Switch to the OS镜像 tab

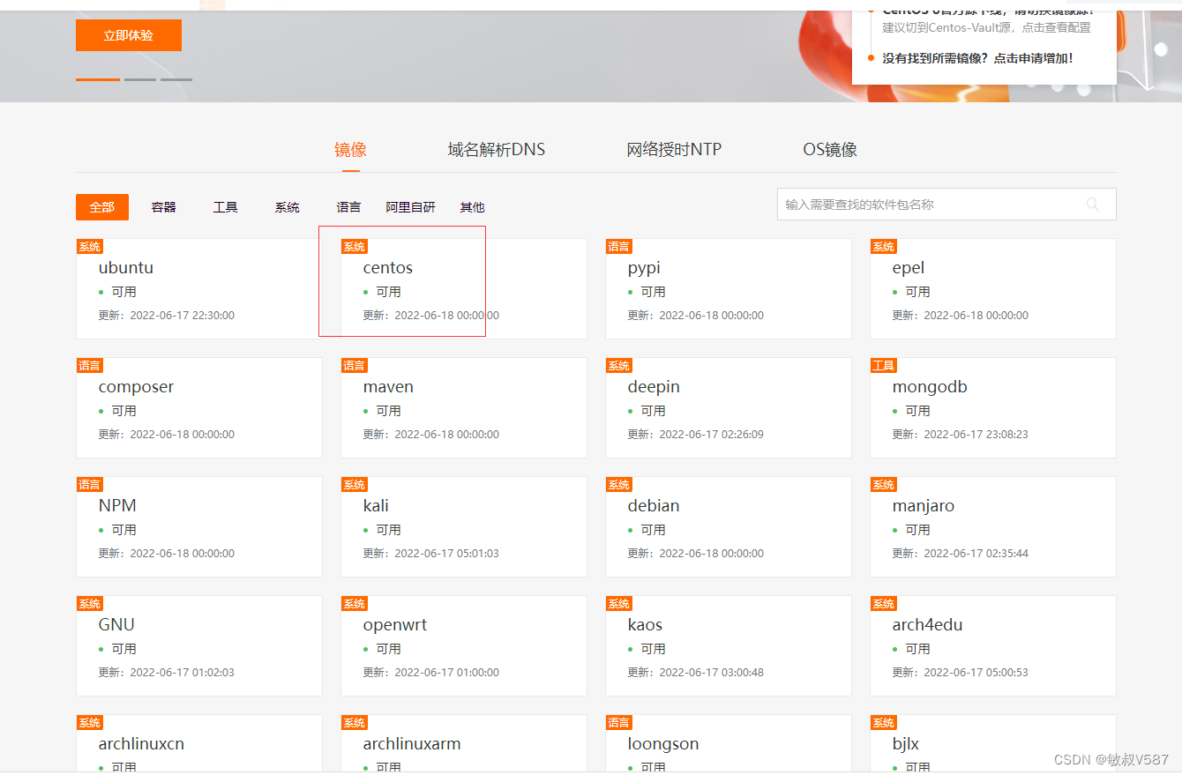coord(830,150)
